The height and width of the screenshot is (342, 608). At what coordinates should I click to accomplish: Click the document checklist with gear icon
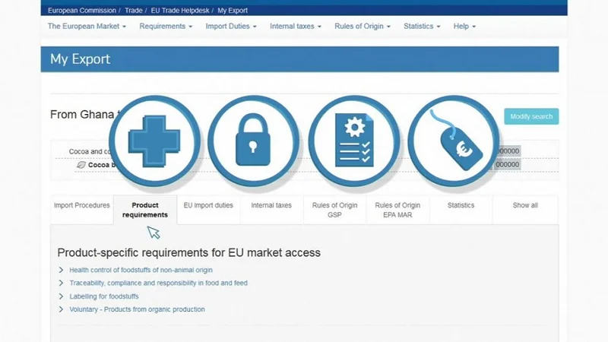[x=354, y=140]
